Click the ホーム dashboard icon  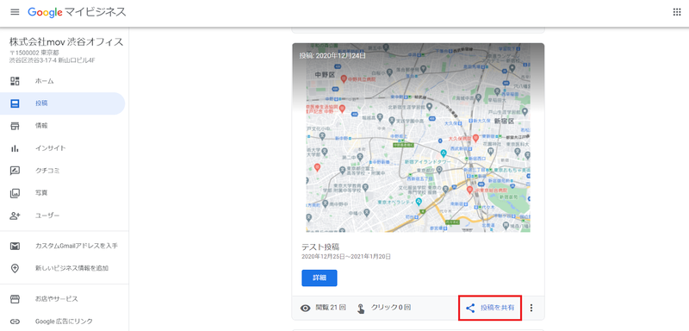click(x=15, y=81)
